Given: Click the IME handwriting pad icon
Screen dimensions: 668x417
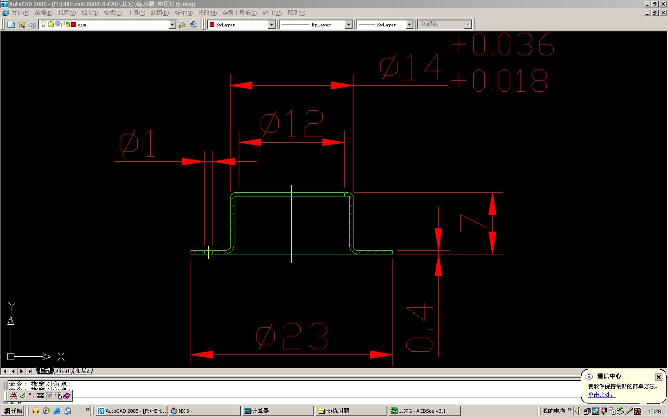Looking at the screenshot, I should click(x=58, y=396).
